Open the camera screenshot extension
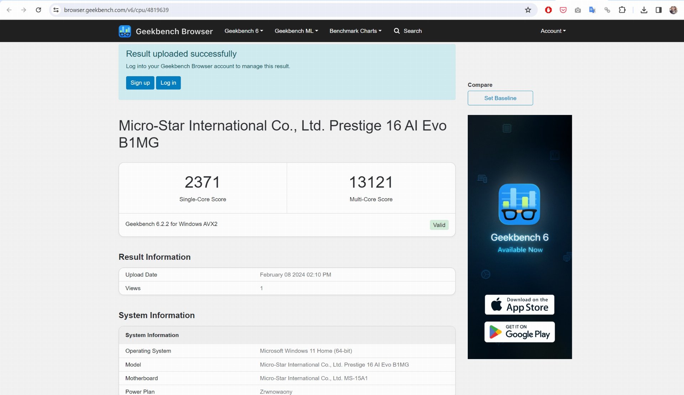The height and width of the screenshot is (395, 684). [x=577, y=10]
